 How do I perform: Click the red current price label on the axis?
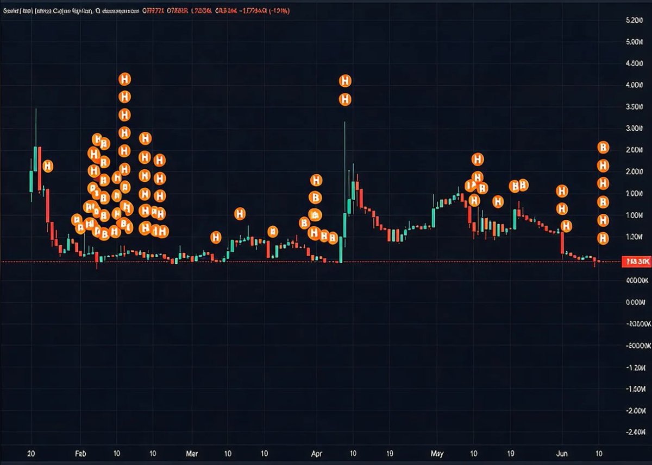(x=636, y=262)
